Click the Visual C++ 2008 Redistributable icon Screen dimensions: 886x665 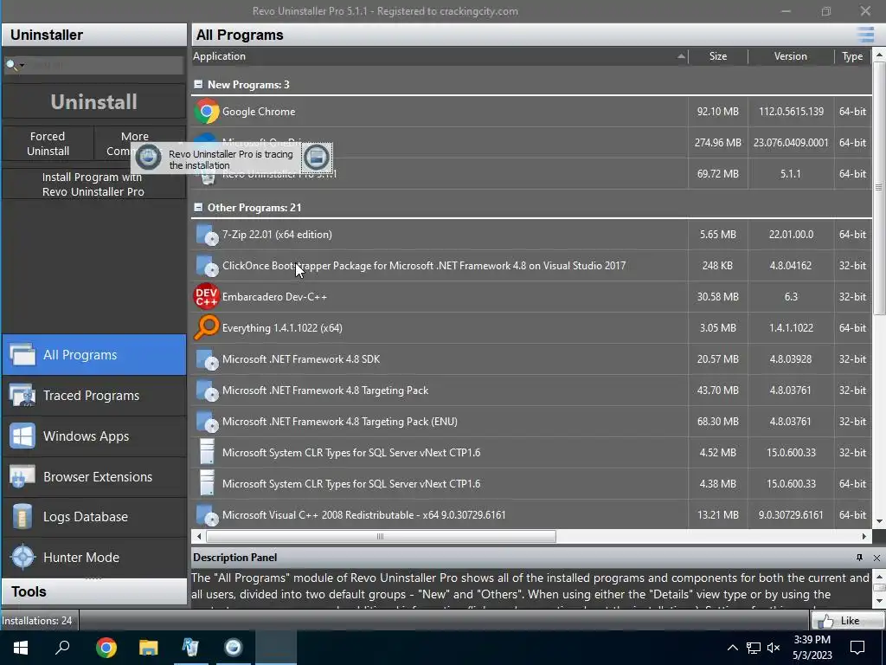point(206,514)
